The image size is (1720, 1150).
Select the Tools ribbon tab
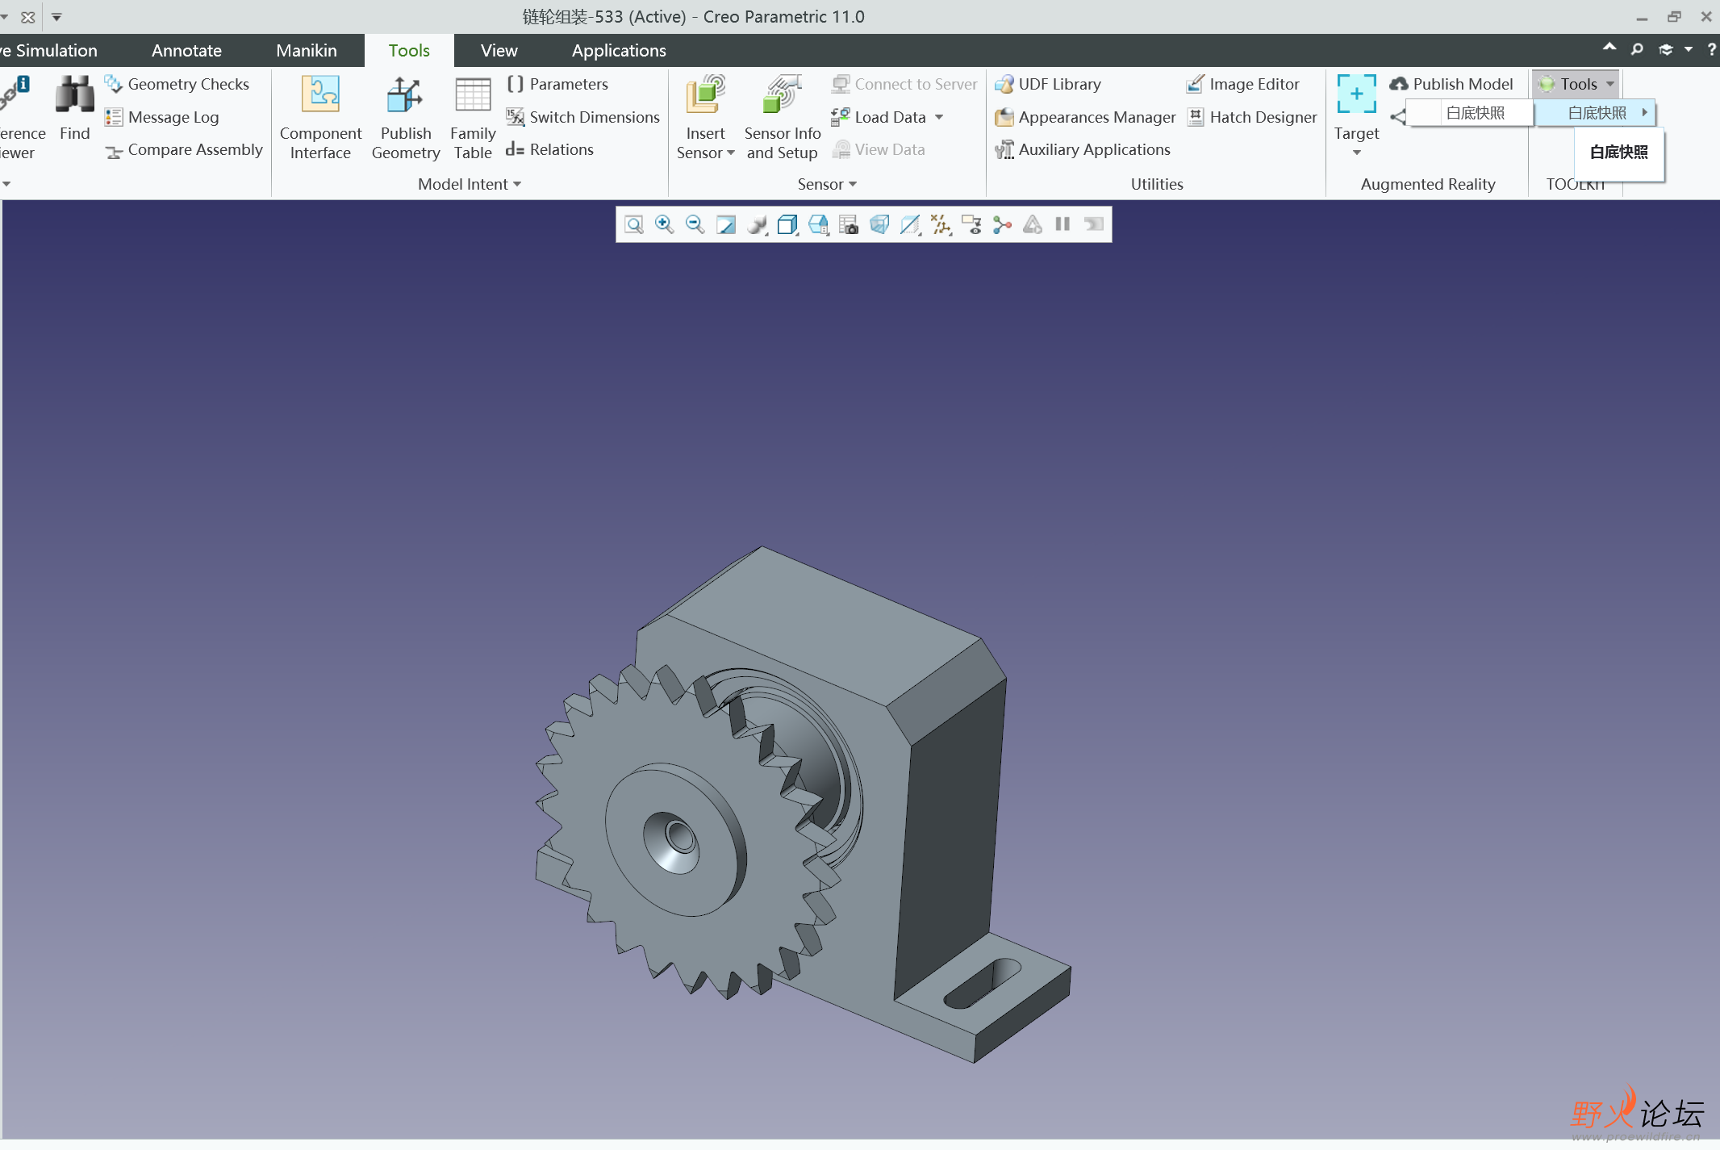click(409, 50)
